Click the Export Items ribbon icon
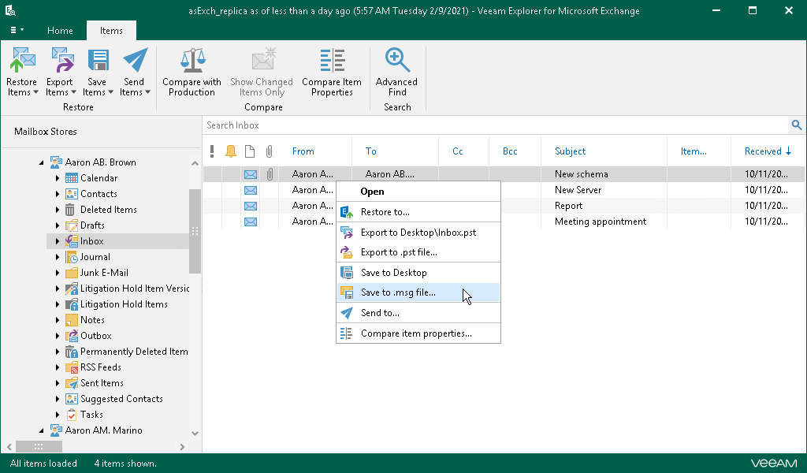Image resolution: width=807 pixels, height=473 pixels. click(x=60, y=61)
